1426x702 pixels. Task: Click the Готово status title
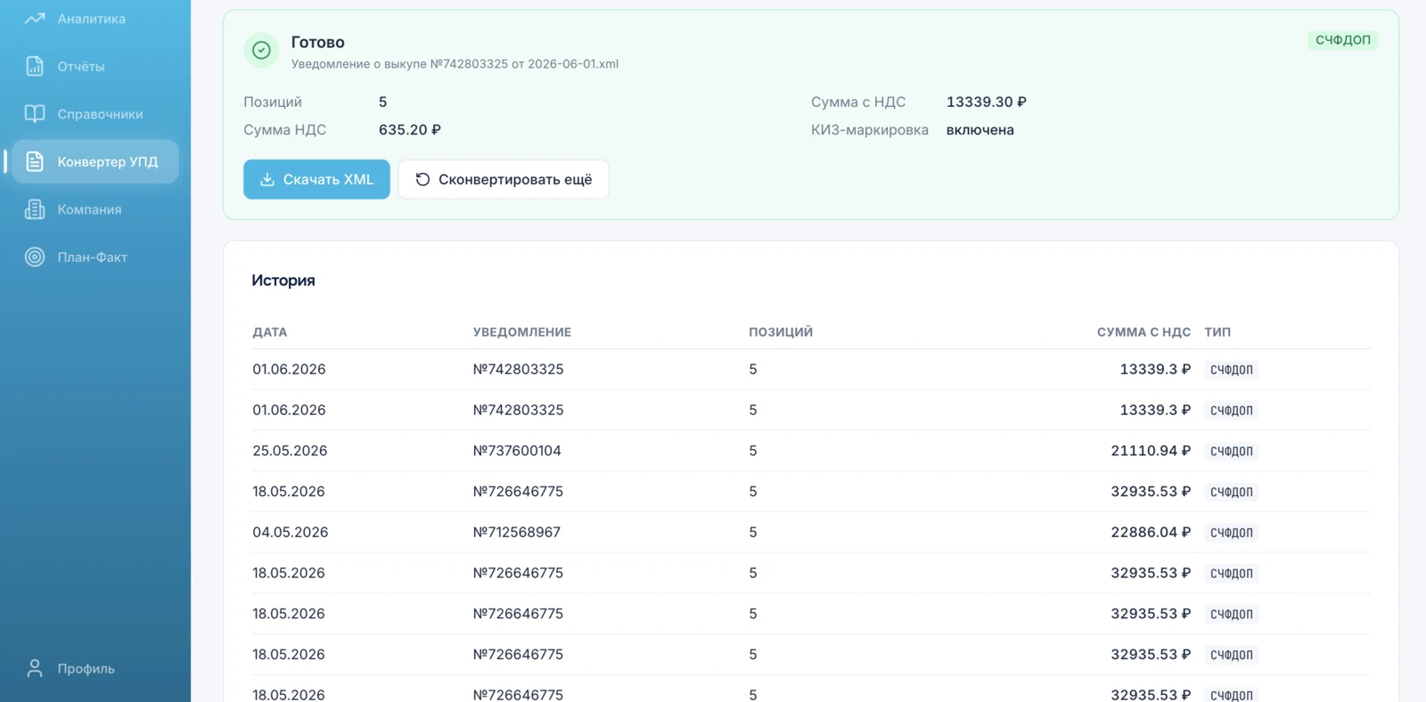point(318,42)
